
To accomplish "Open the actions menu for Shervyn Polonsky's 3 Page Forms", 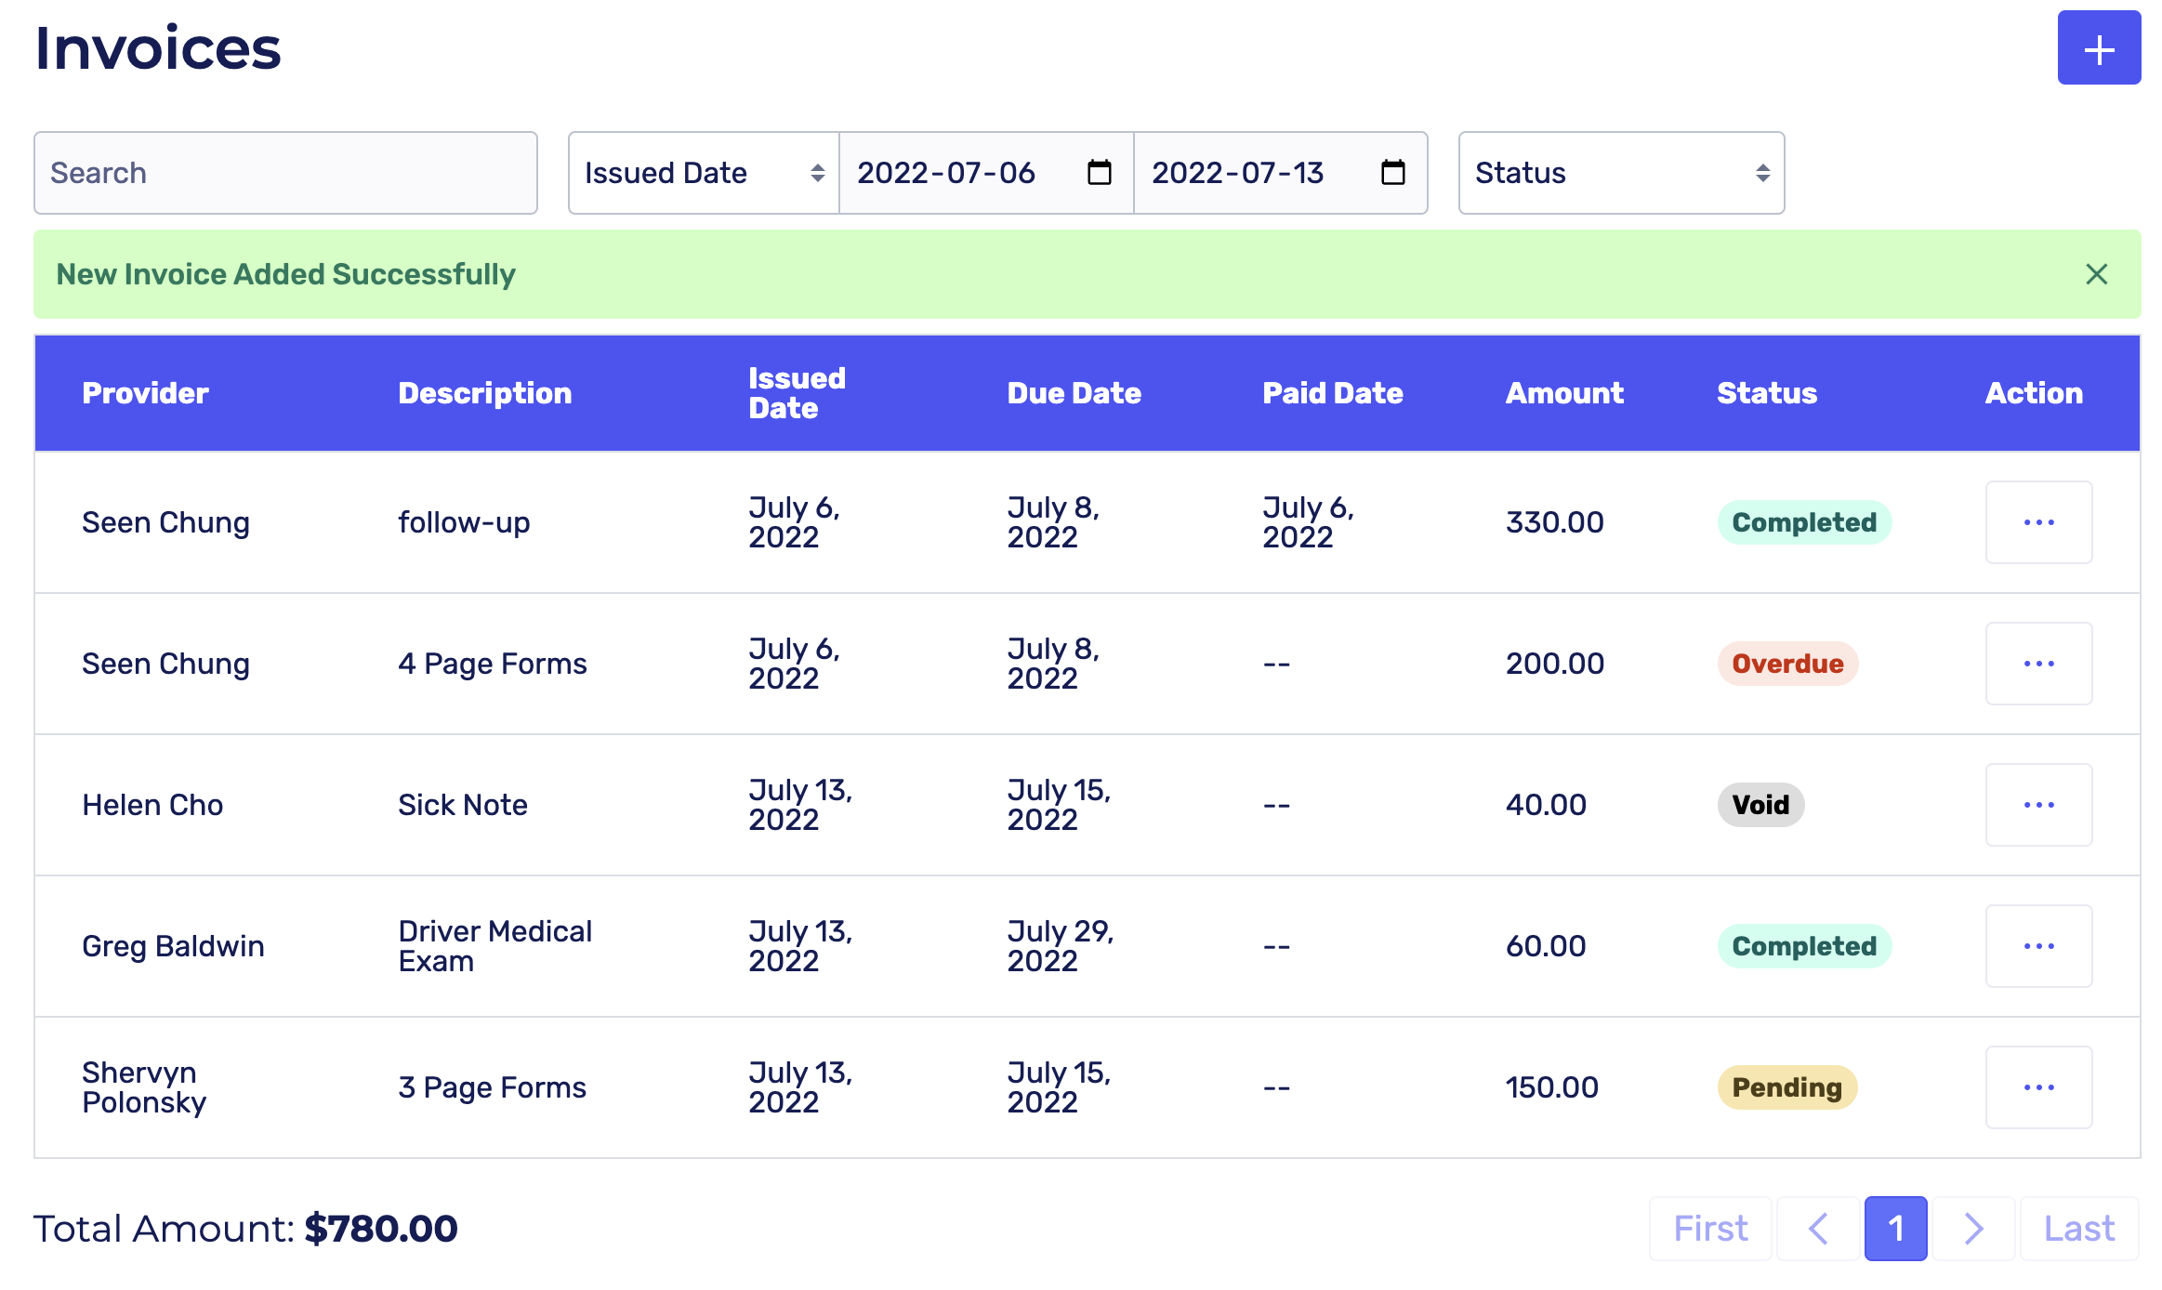I will point(2038,1087).
